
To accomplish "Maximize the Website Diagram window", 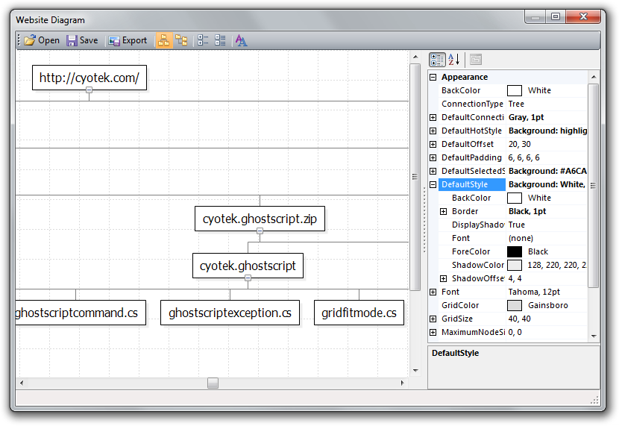I will click(556, 16).
